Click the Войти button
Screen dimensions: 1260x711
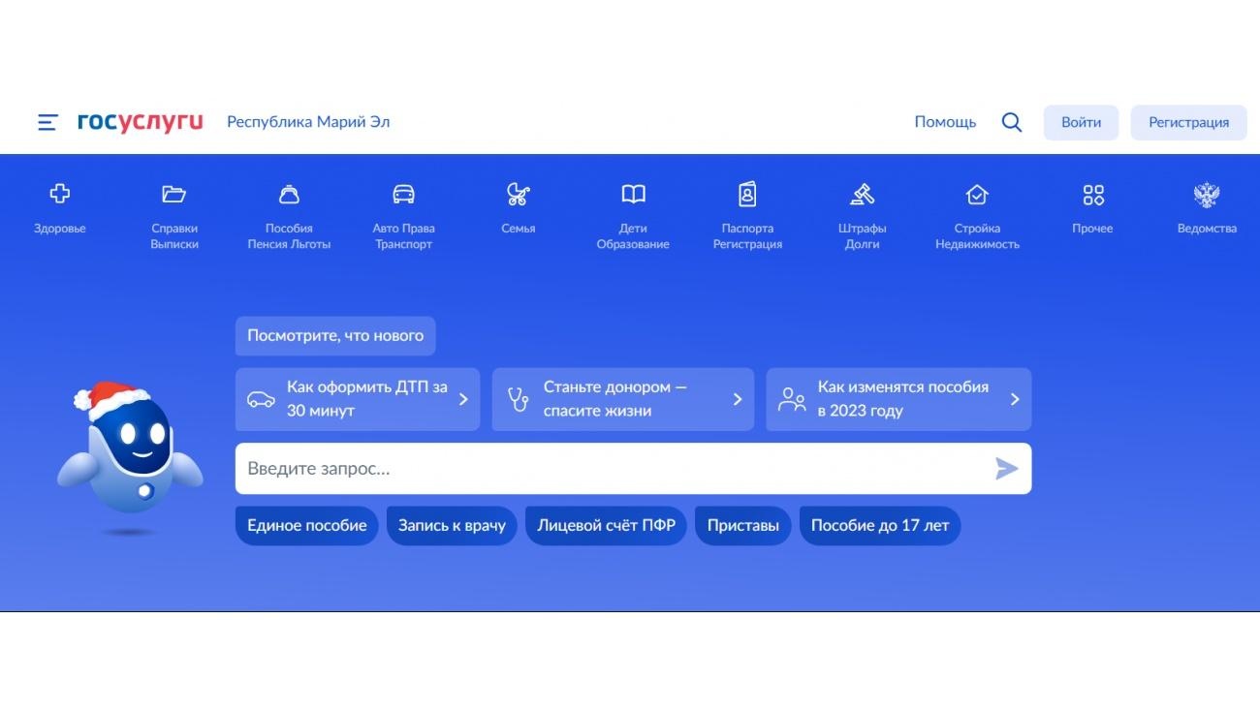(1081, 123)
